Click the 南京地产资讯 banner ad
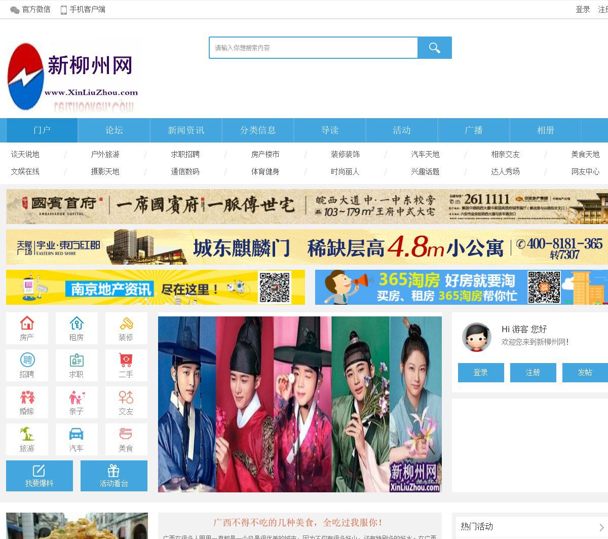The width and height of the screenshot is (608, 539). coord(156,288)
